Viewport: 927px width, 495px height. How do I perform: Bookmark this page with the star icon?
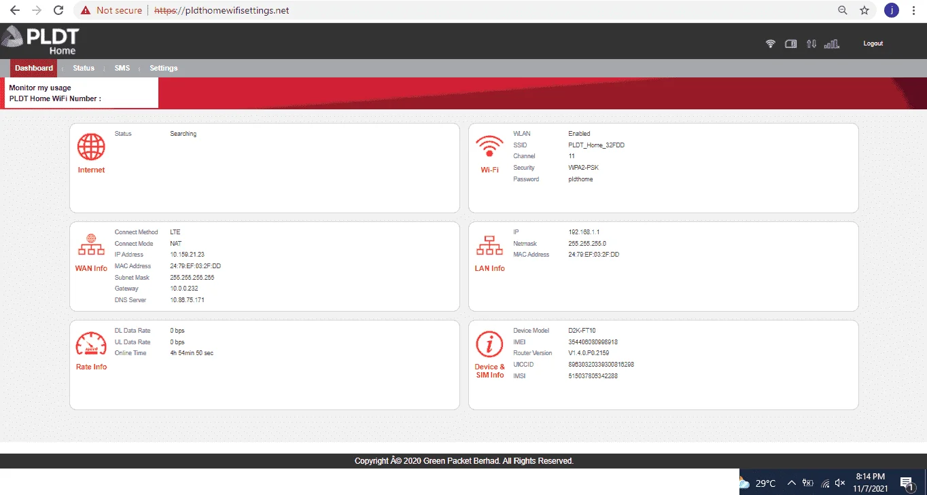(864, 10)
